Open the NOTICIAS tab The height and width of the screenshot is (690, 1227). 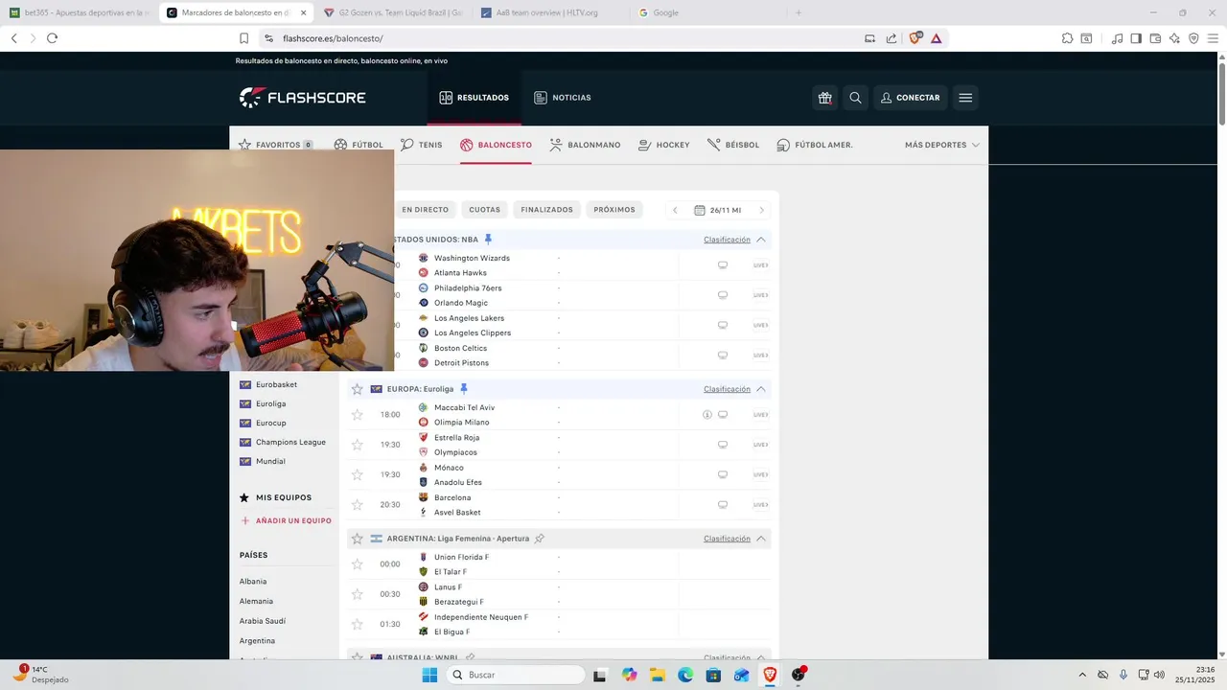tap(563, 98)
